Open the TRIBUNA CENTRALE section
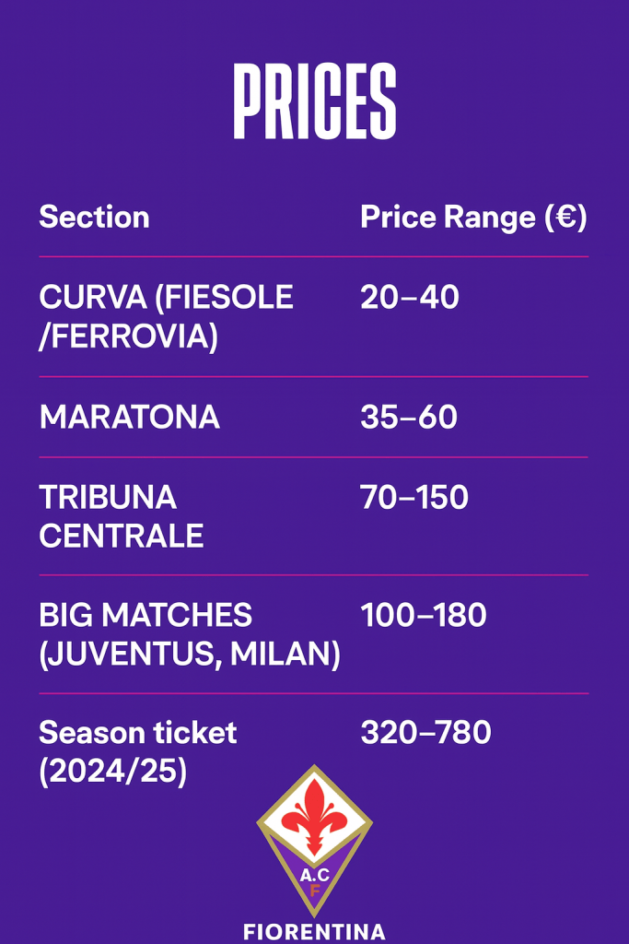Screen dimensions: 629x944 [x=121, y=516]
